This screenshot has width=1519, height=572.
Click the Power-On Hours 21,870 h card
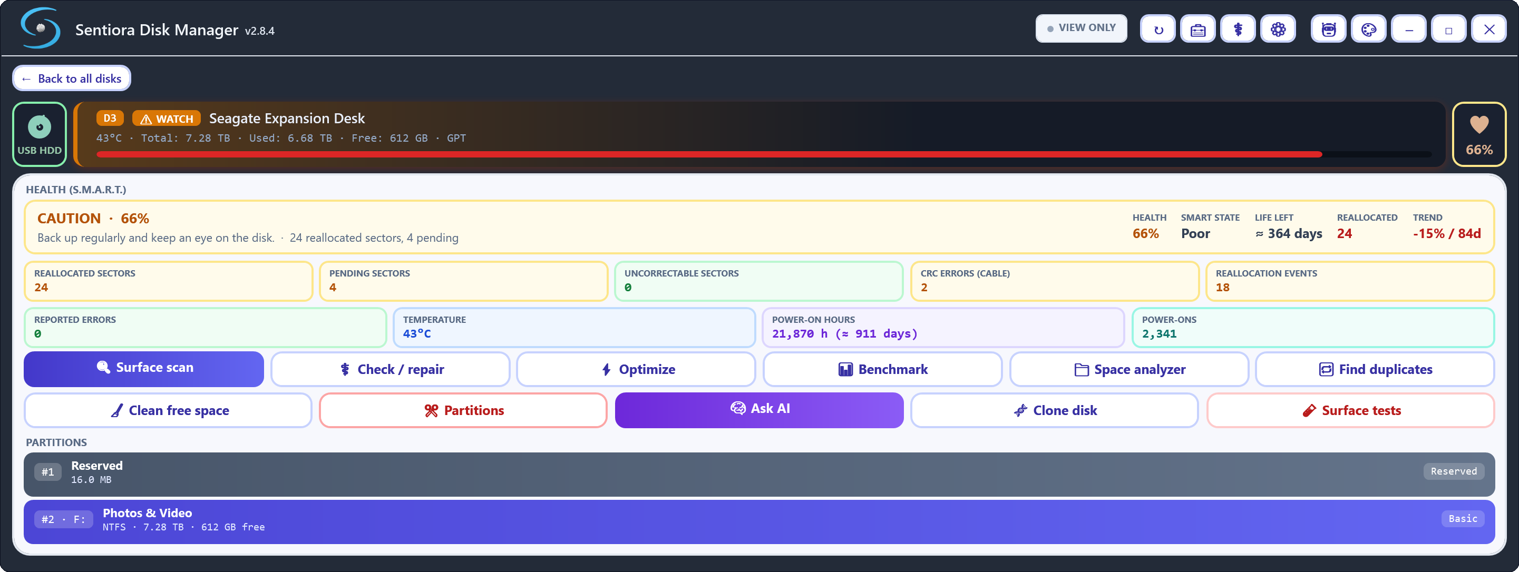tap(943, 328)
